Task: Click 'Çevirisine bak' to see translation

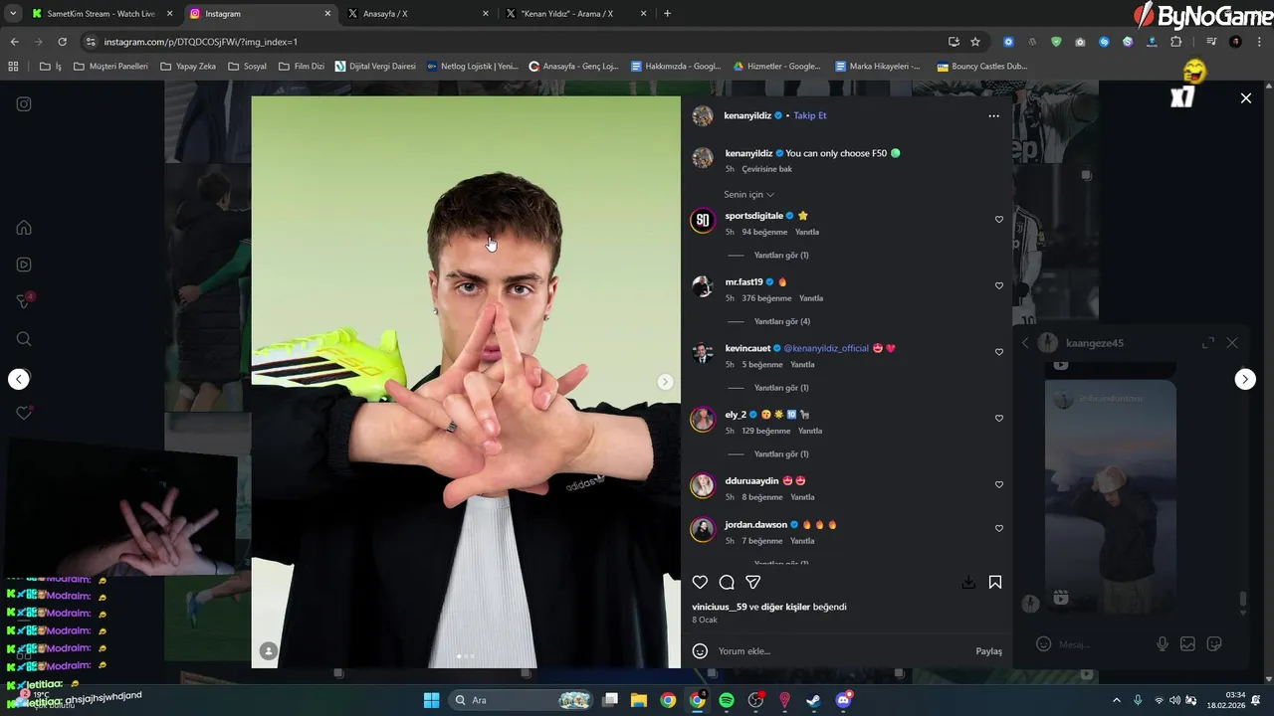Action: [766, 169]
